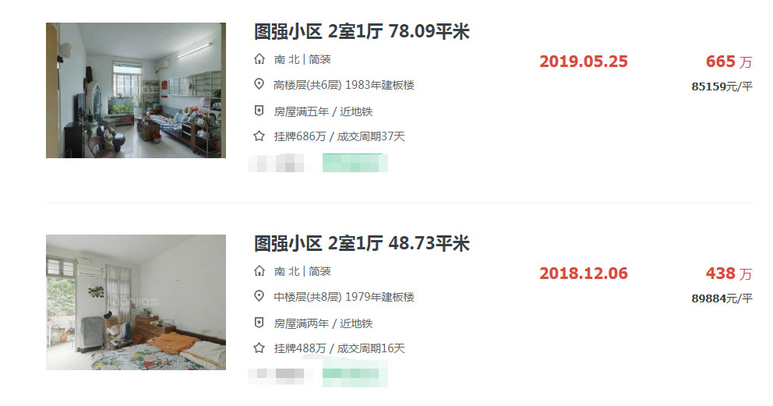This screenshot has height=406, width=773.
Task: Click the shield badge icon beside 房屋满两年
Action: pos(259,323)
